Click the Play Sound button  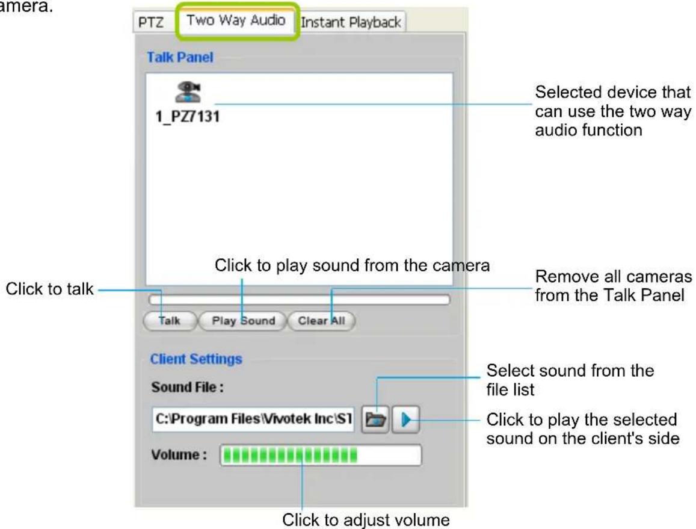tap(243, 321)
